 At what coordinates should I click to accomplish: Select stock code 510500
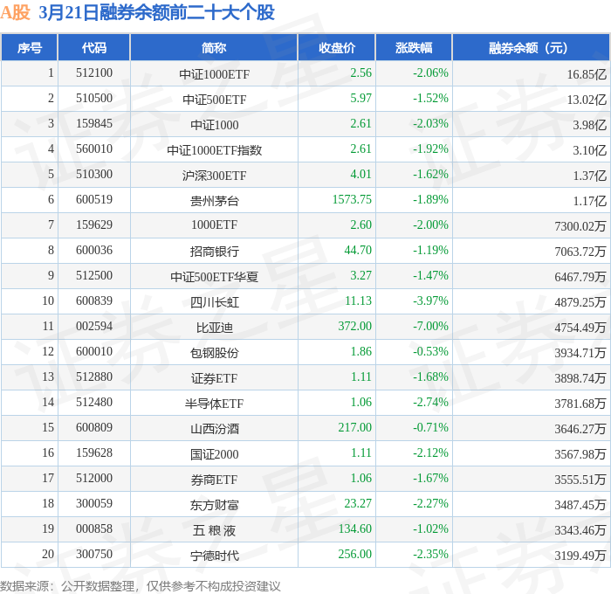tap(94, 99)
